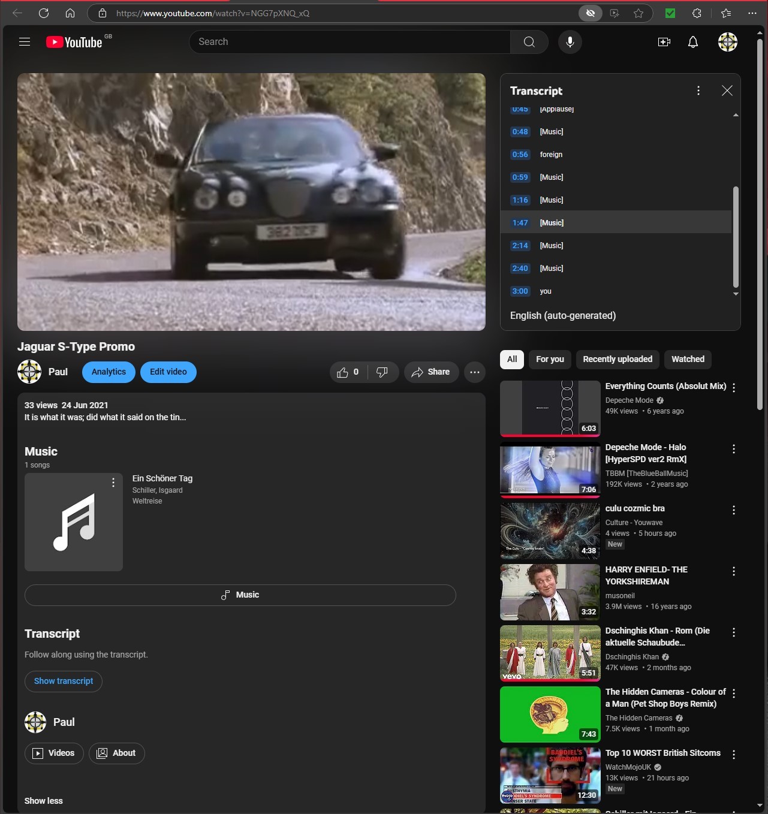Viewport: 768px width, 814px height.
Task: Click Show transcript button
Action: [x=64, y=682]
